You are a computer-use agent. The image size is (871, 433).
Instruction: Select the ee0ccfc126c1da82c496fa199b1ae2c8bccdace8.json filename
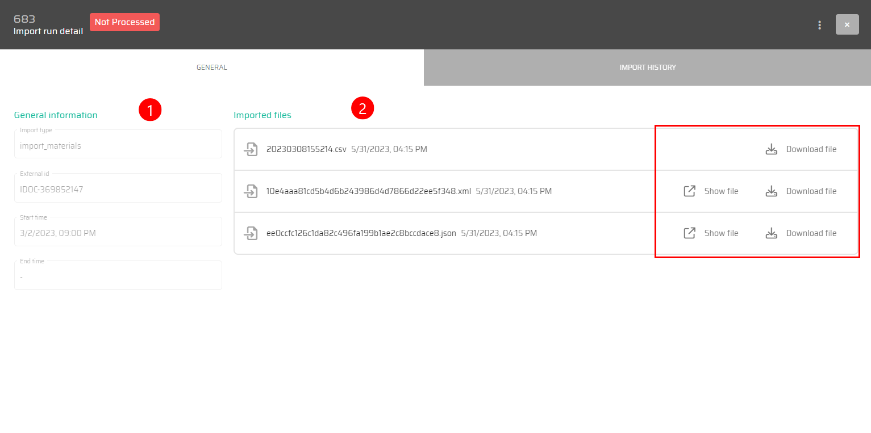[361, 233]
